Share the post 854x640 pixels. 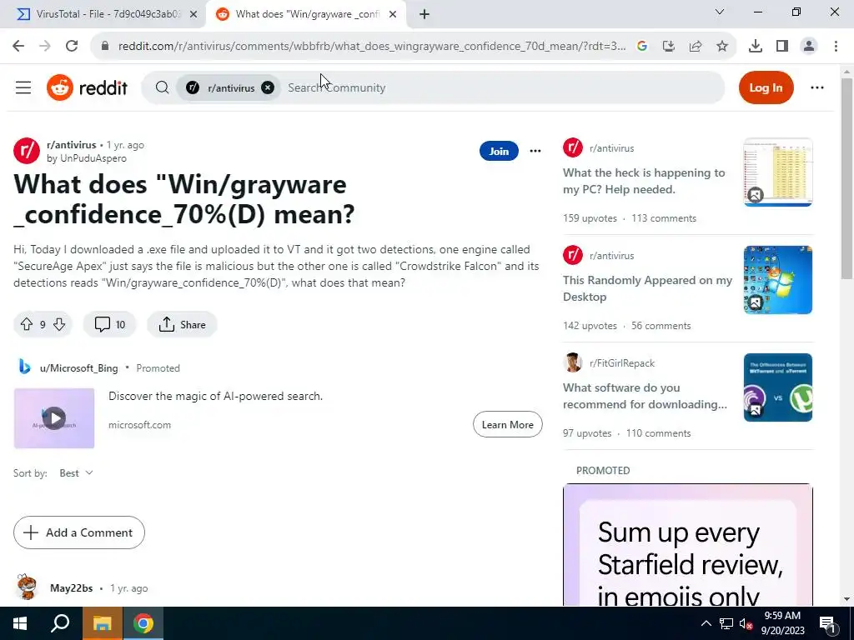pyautogui.click(x=182, y=325)
